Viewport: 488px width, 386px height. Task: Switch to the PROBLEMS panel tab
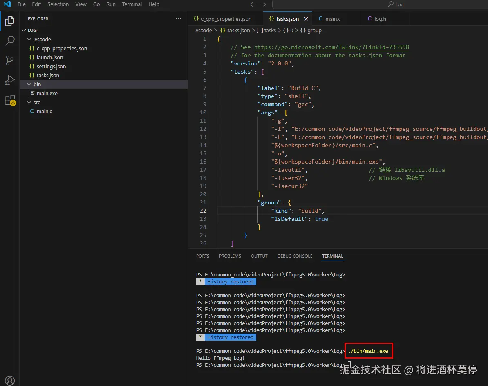coord(230,256)
